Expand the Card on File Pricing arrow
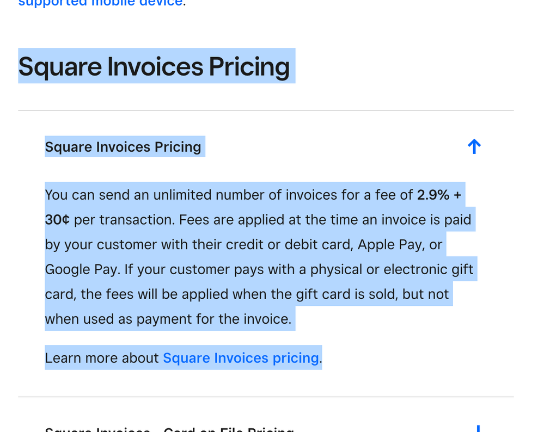Screen dimensions: 544x432 [x=478, y=429]
